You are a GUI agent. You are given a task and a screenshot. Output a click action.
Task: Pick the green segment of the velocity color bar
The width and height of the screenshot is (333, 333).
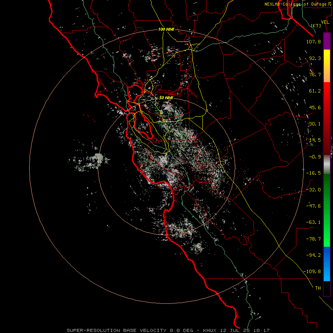coord(327,210)
